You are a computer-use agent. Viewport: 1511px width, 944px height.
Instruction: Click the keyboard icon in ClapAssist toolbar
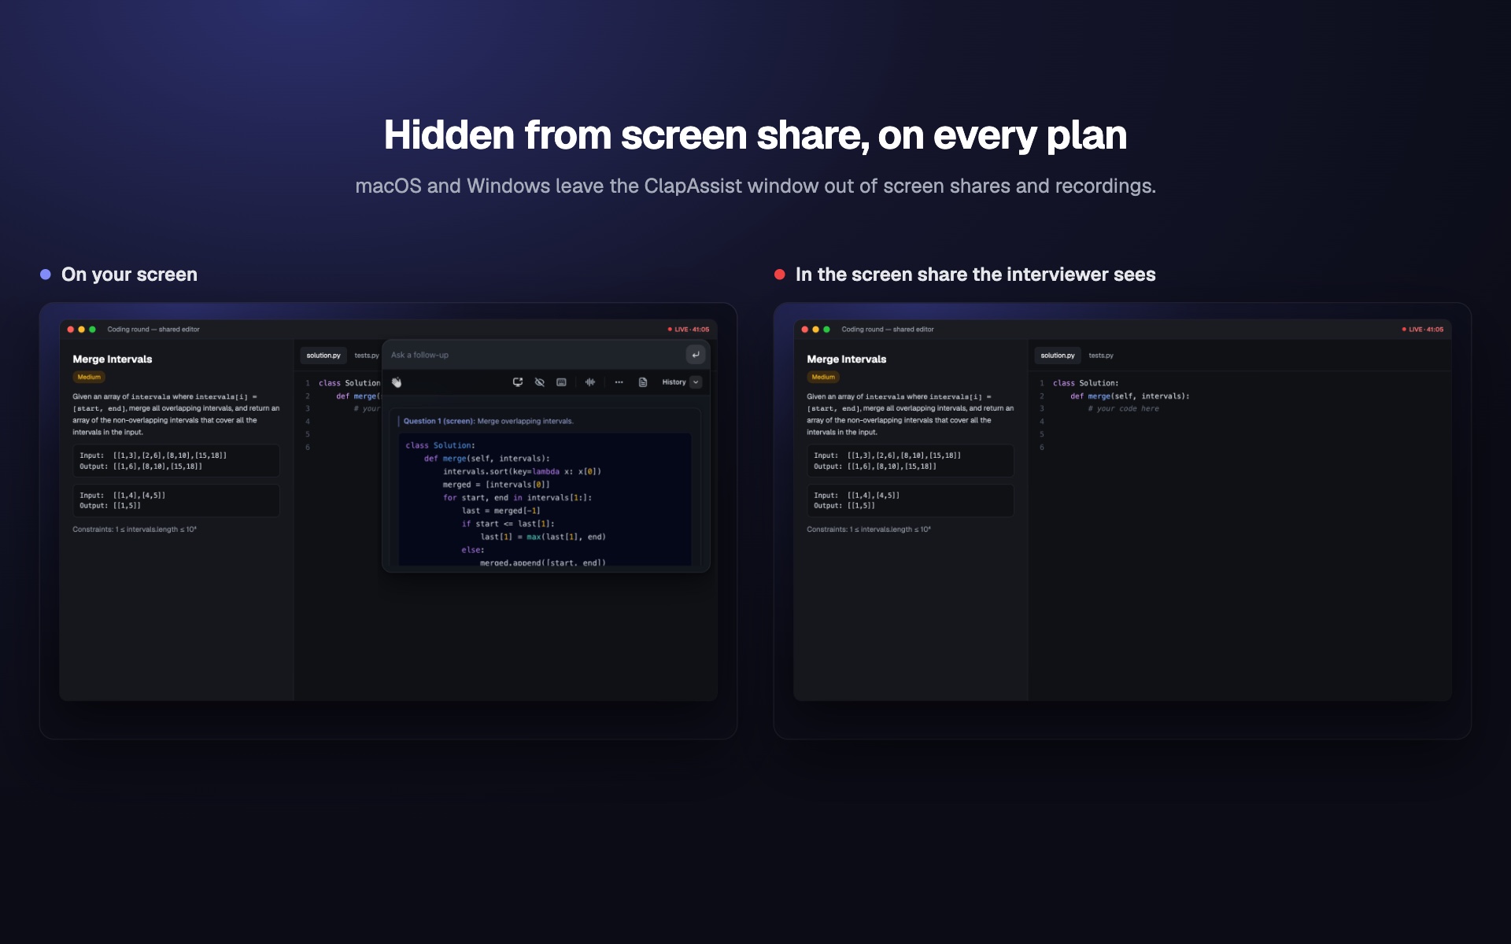click(x=561, y=382)
